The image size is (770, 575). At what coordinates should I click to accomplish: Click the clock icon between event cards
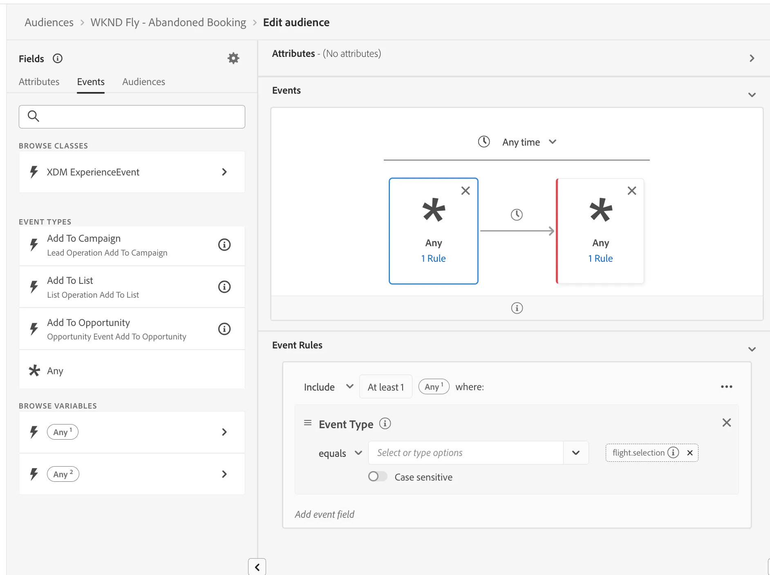(x=517, y=215)
